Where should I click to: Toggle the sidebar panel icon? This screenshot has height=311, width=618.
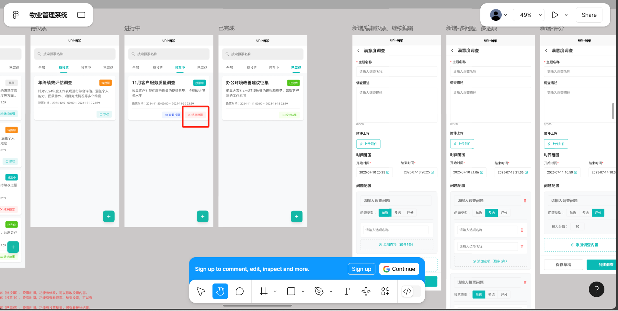tap(81, 15)
